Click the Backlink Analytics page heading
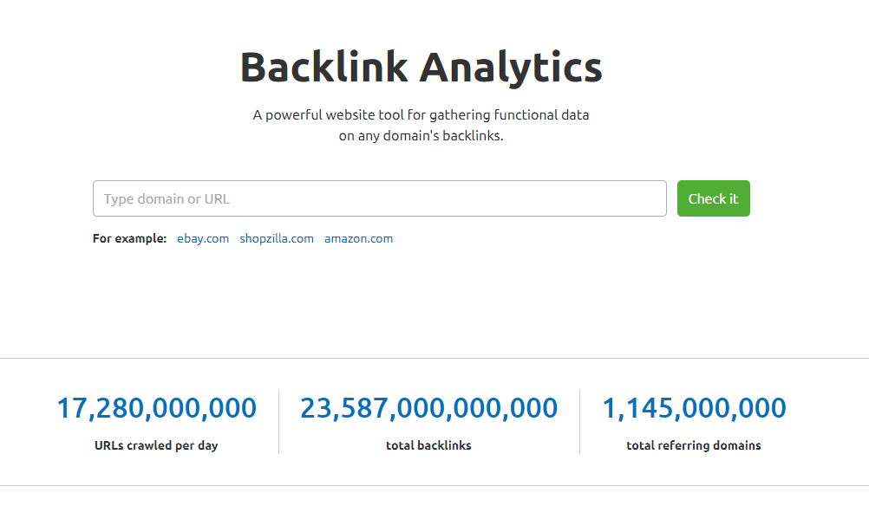 point(421,68)
